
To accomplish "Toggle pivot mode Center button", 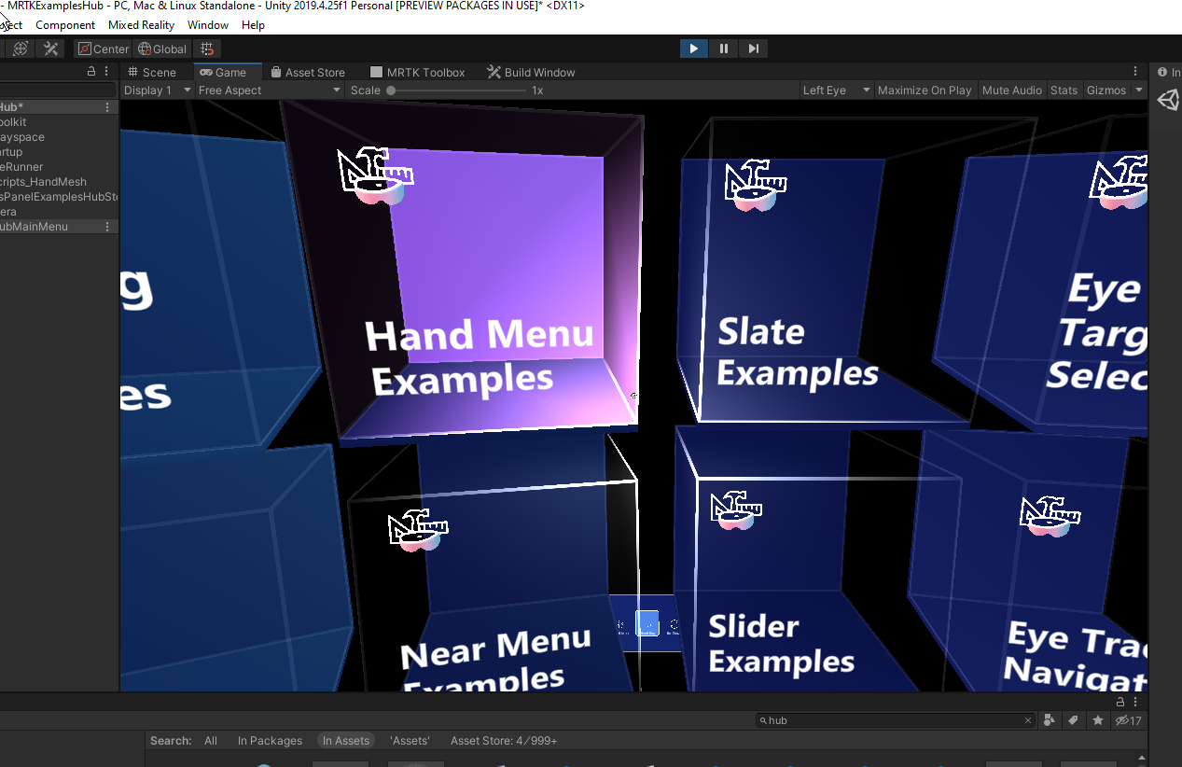I will (x=104, y=49).
